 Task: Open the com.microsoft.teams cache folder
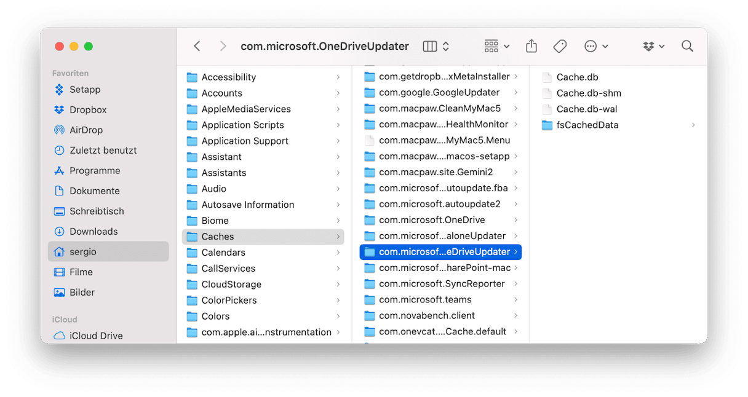tap(424, 300)
